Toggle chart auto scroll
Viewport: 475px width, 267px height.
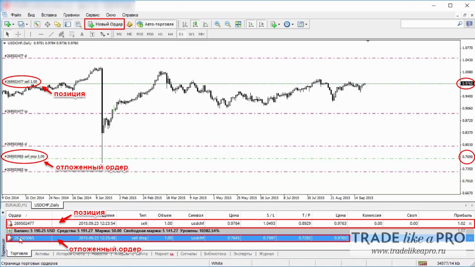tap(250, 24)
